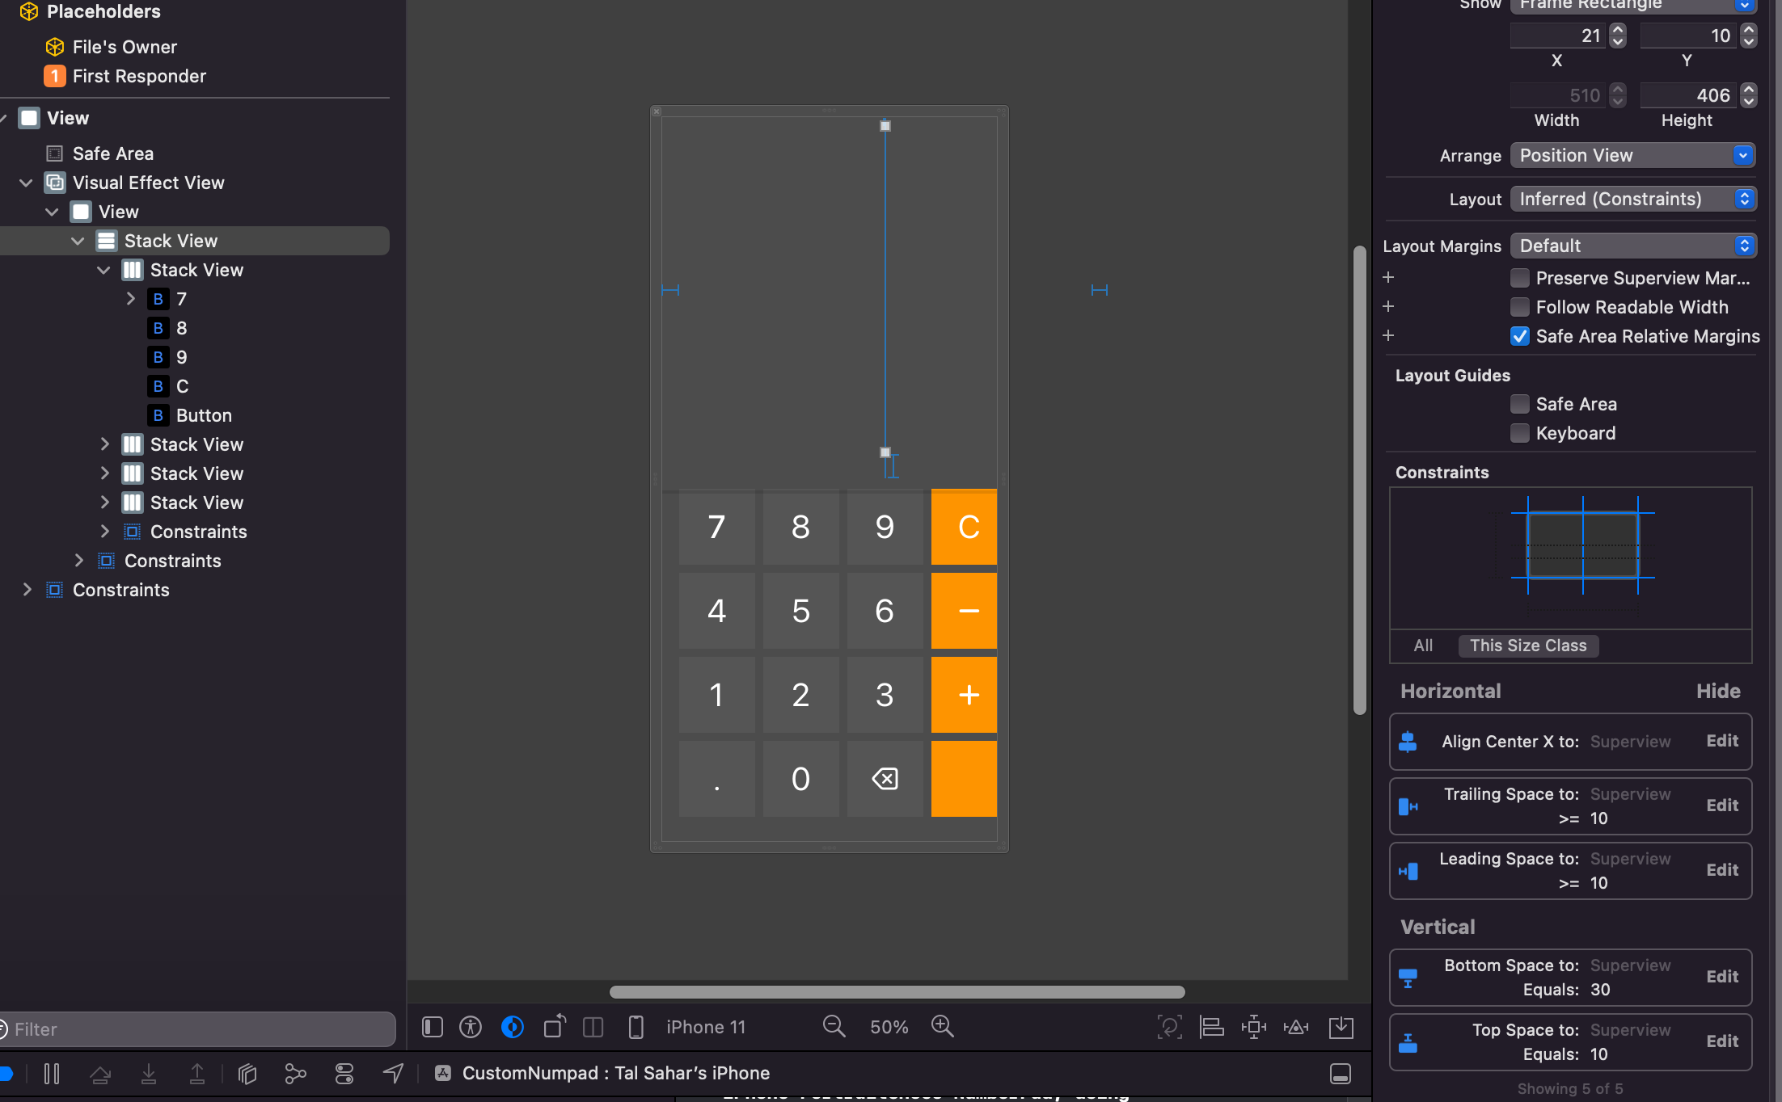Edit the Leading Space constraint
1782x1102 pixels.
pos(1722,870)
